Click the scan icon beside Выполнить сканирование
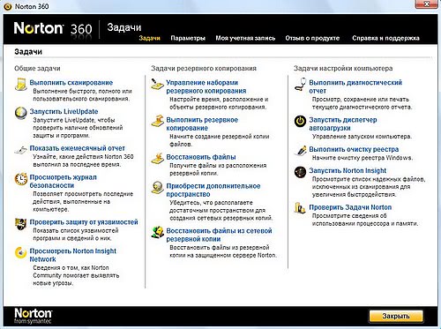441x329 pixels. pyautogui.click(x=21, y=84)
